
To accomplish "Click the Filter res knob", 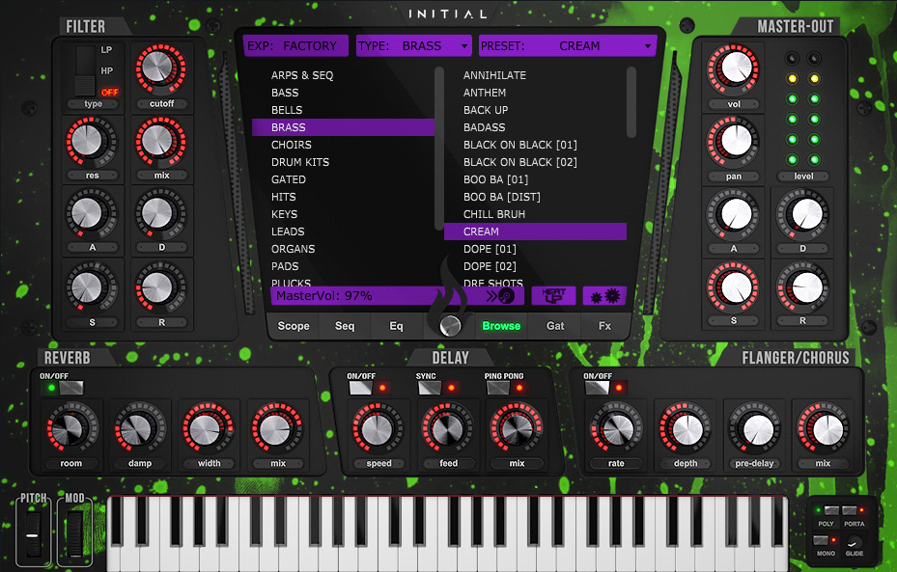I will pos(91,141).
